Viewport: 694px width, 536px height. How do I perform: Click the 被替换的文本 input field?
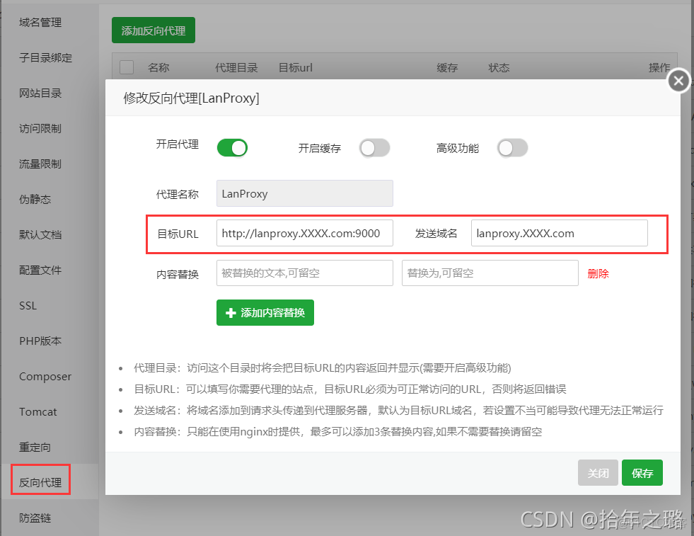tap(304, 273)
